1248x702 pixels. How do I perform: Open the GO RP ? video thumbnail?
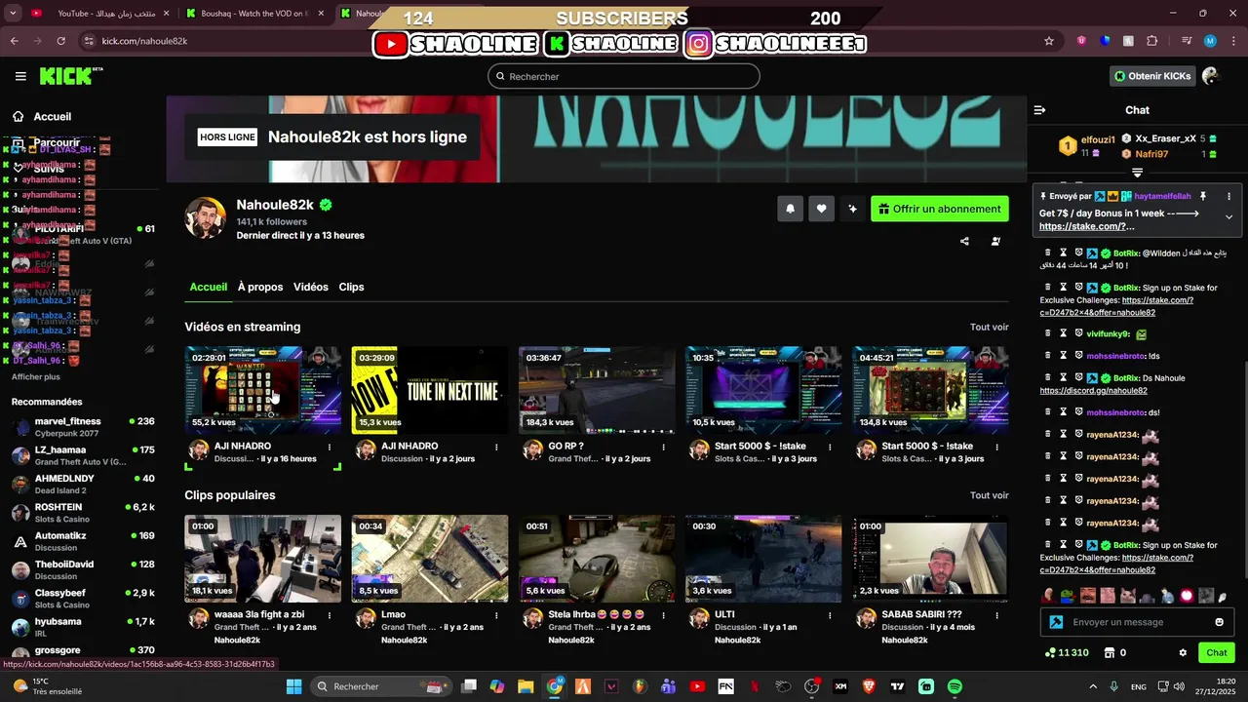point(597,390)
